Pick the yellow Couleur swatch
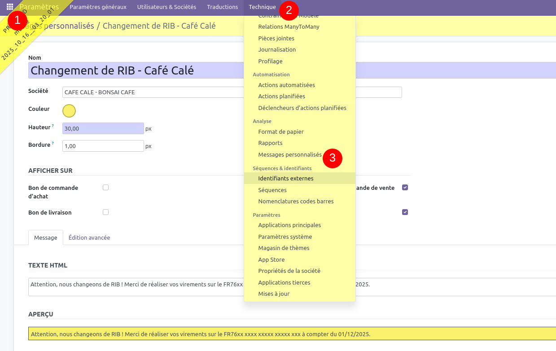This screenshot has height=351, width=556. pyautogui.click(x=69, y=110)
